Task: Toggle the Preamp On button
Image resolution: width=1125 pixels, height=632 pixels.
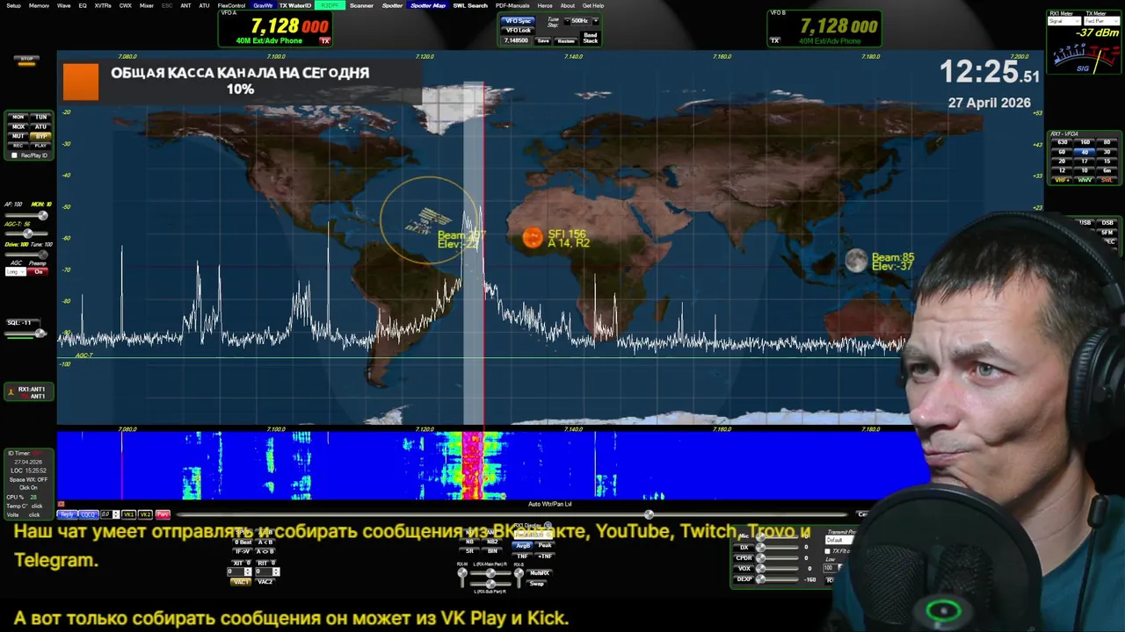Action: tap(38, 272)
